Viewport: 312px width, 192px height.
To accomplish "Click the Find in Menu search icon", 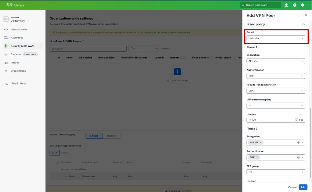I will pyautogui.click(x=6, y=84).
